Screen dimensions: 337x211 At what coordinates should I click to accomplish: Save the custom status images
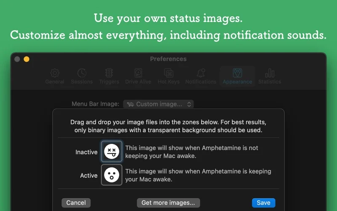[264, 203]
